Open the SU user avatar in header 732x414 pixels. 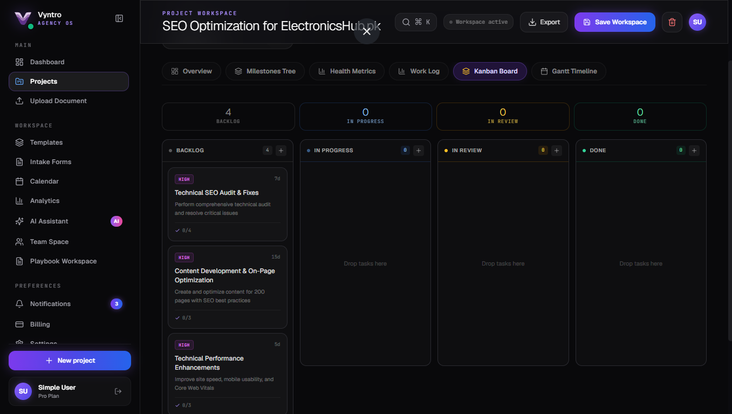pyautogui.click(x=697, y=22)
